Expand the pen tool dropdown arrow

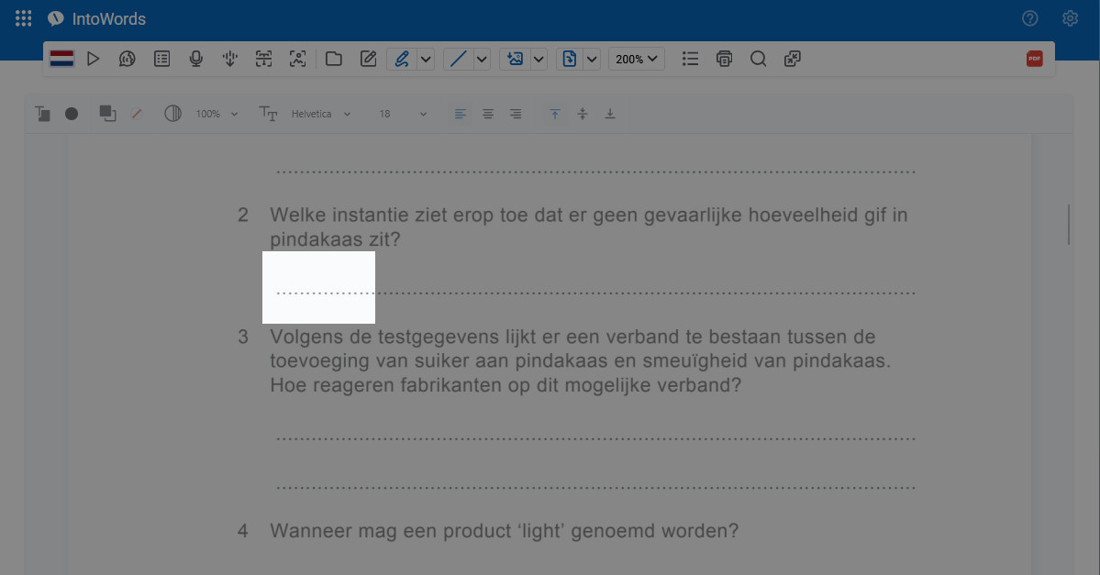(426, 59)
